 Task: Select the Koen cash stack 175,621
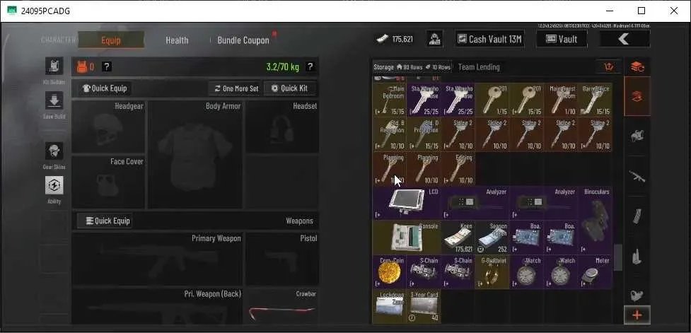click(x=458, y=237)
